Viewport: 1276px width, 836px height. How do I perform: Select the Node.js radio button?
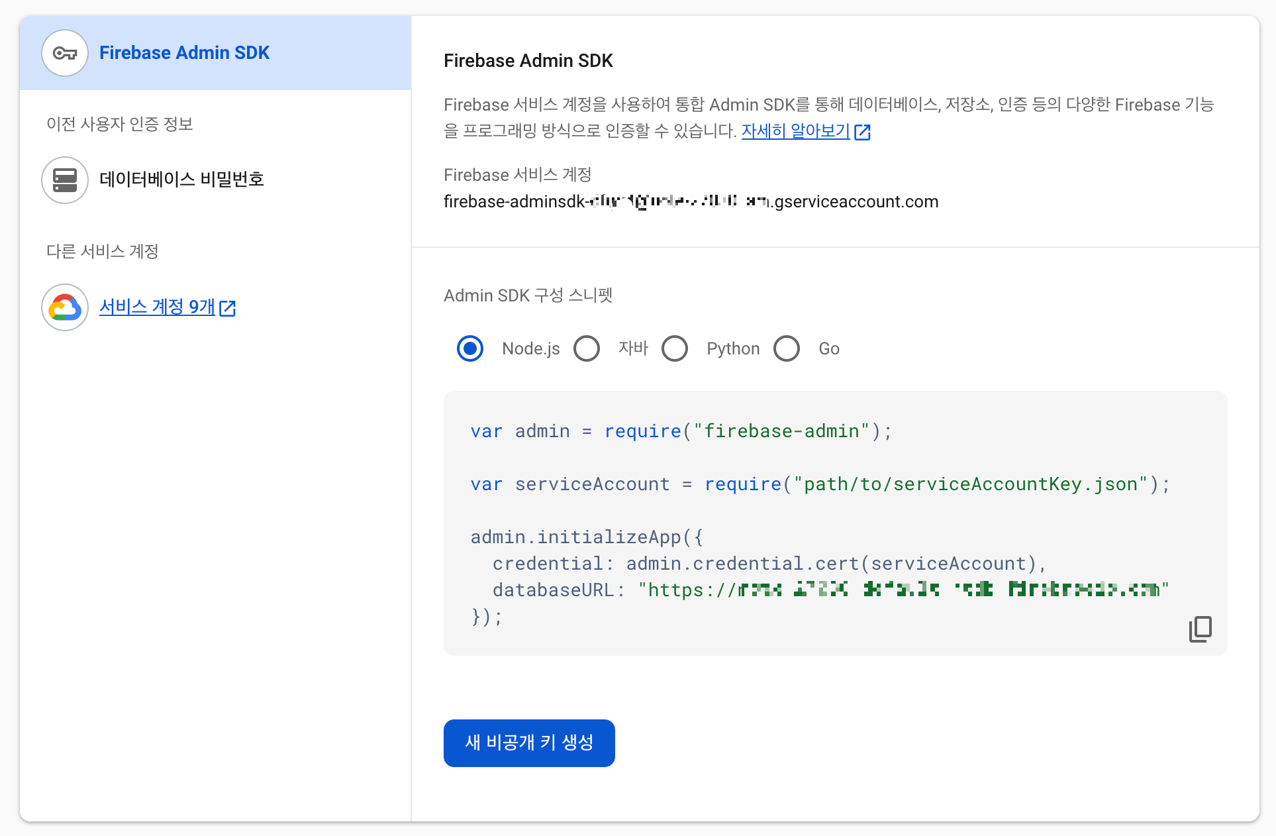[470, 348]
